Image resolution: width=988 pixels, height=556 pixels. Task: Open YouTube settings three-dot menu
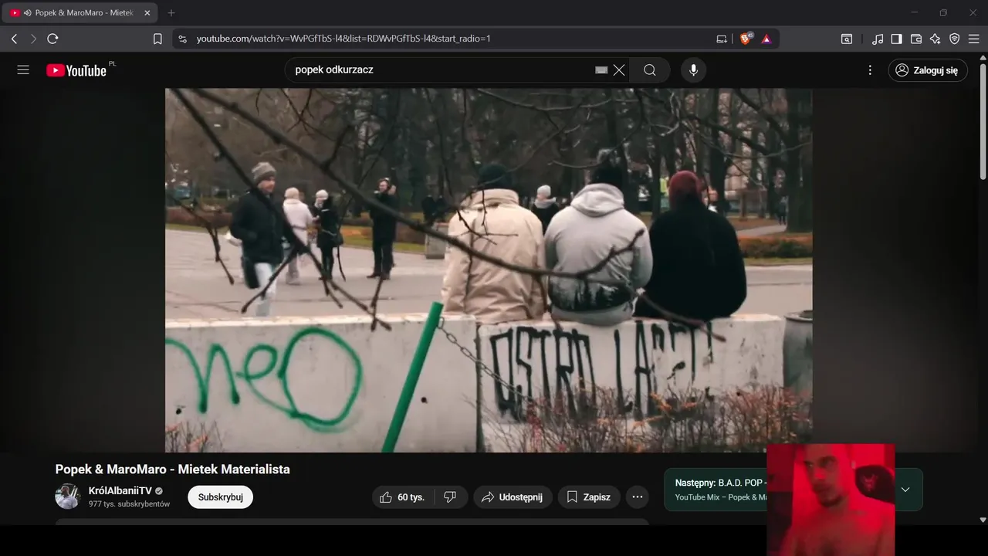870,70
